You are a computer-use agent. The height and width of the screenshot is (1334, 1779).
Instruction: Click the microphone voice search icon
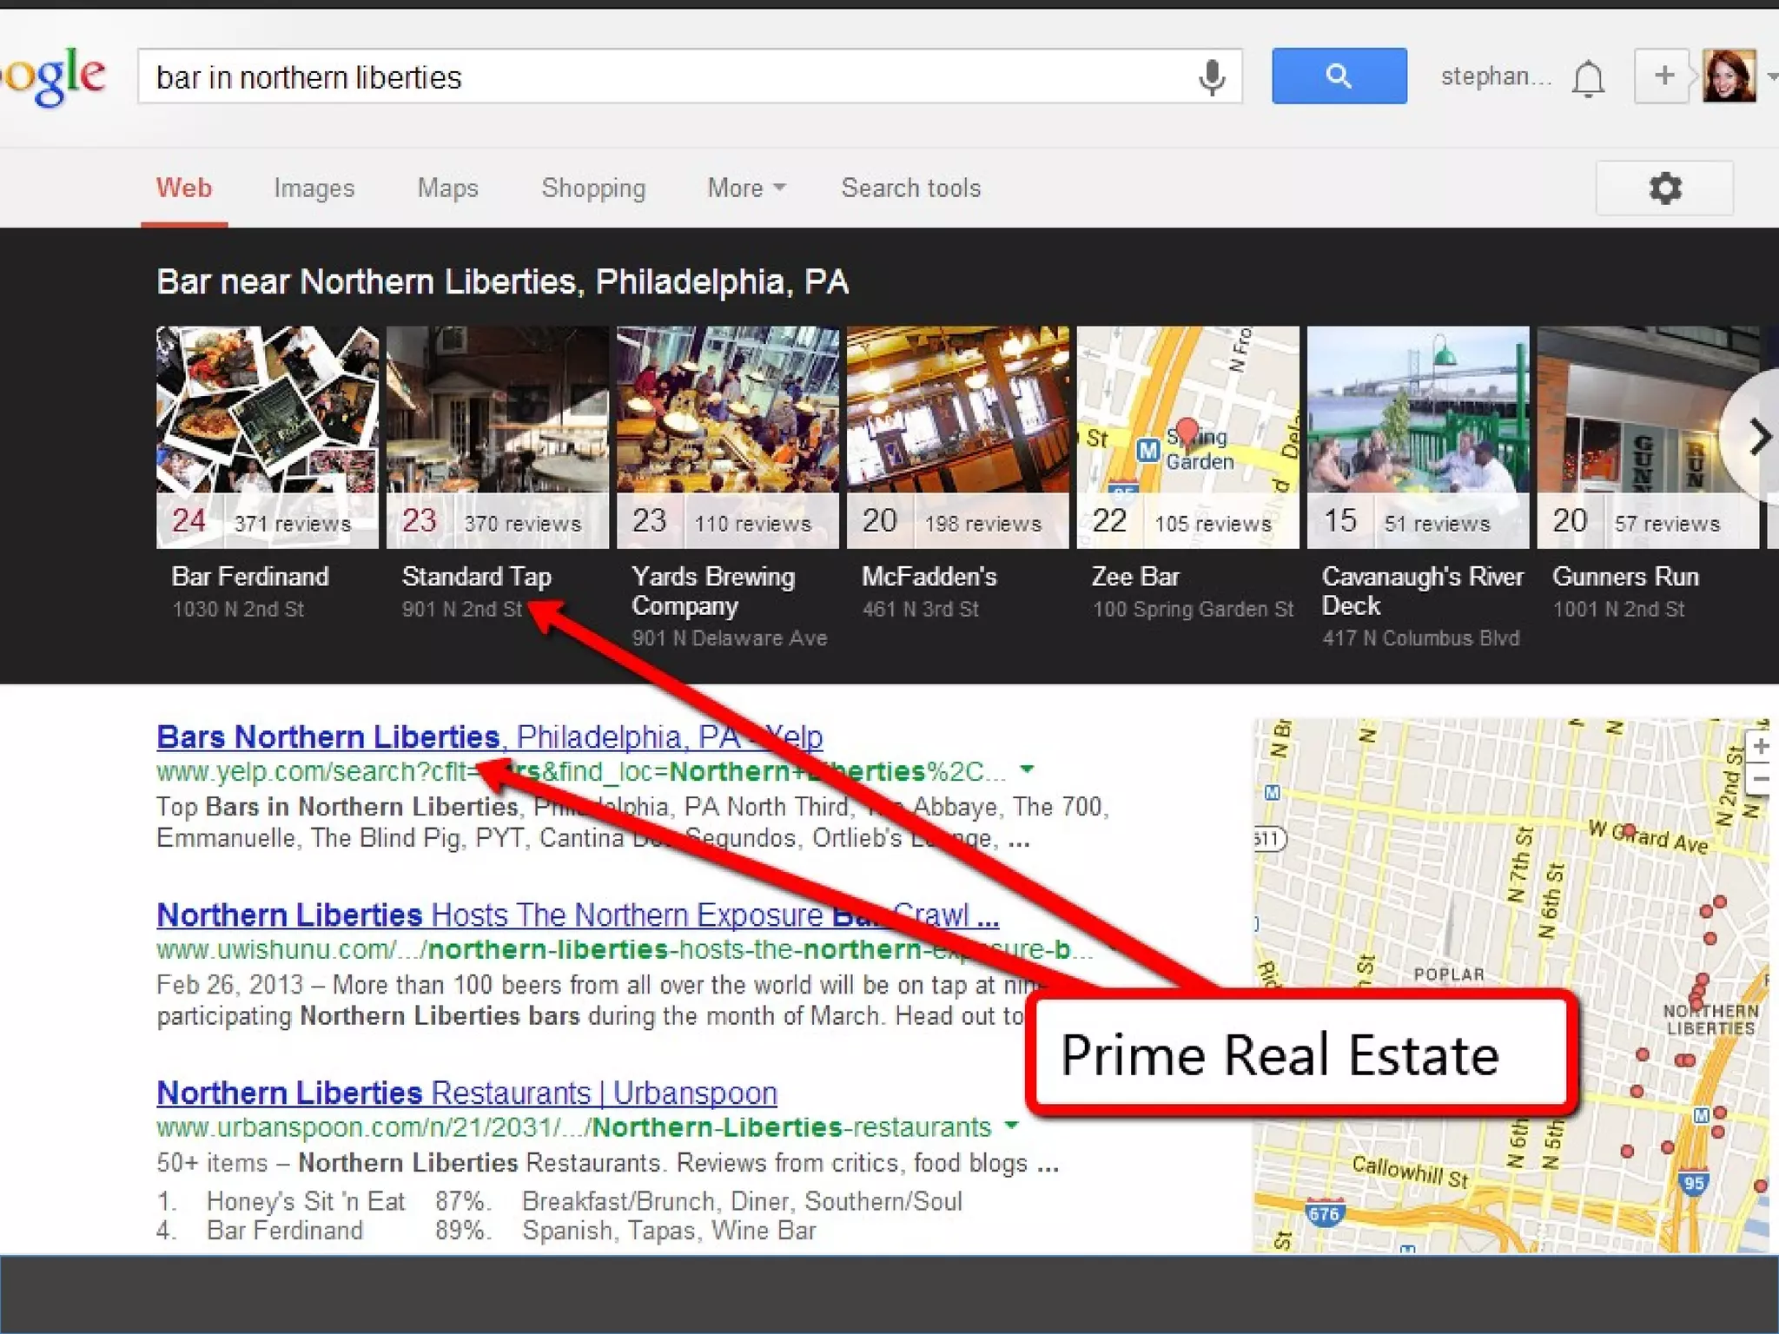(1212, 77)
